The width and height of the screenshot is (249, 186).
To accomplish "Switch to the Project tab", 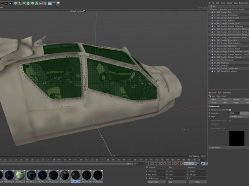I will pos(236,103).
